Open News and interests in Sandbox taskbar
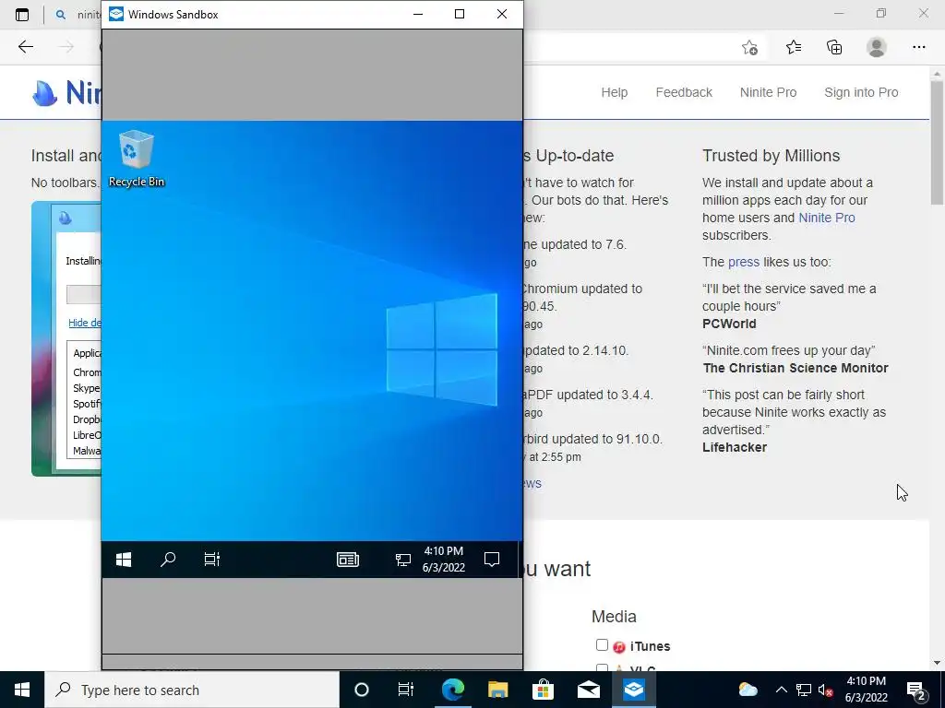The height and width of the screenshot is (708, 945). 348,560
